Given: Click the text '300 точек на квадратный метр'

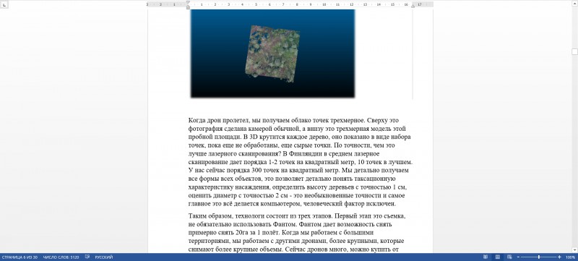Looking at the screenshot, I should (x=296, y=171).
